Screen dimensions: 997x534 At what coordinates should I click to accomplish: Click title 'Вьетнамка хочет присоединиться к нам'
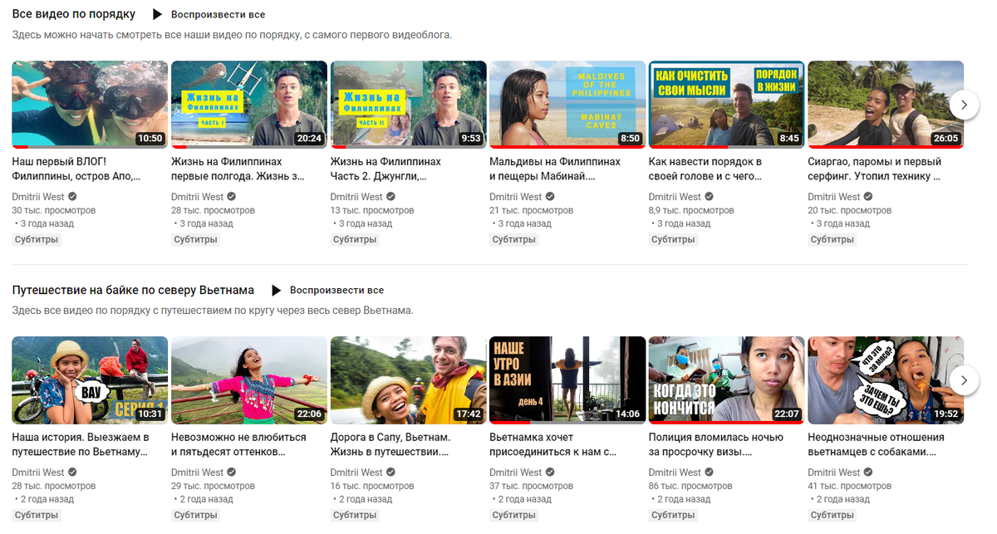553,444
